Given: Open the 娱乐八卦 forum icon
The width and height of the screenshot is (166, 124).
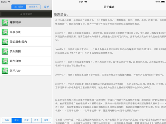Looking at the screenshot, I should coord(5,71).
